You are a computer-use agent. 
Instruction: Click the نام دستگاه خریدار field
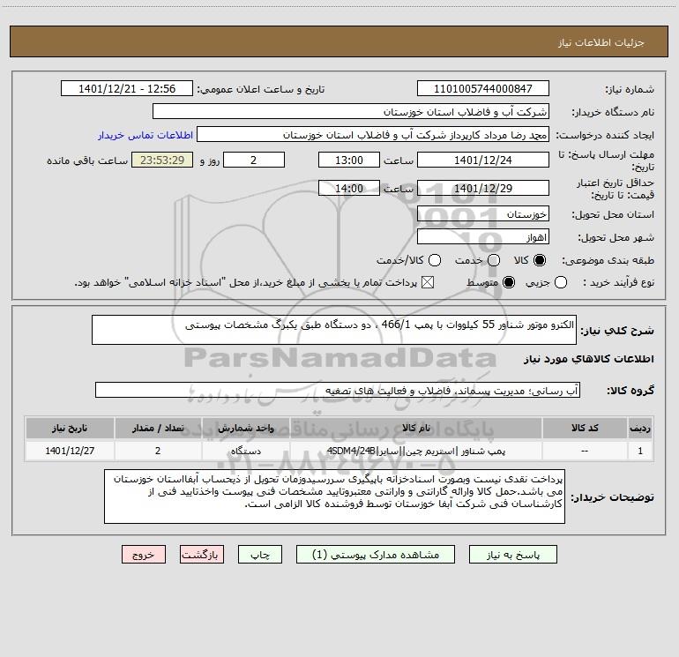point(351,111)
